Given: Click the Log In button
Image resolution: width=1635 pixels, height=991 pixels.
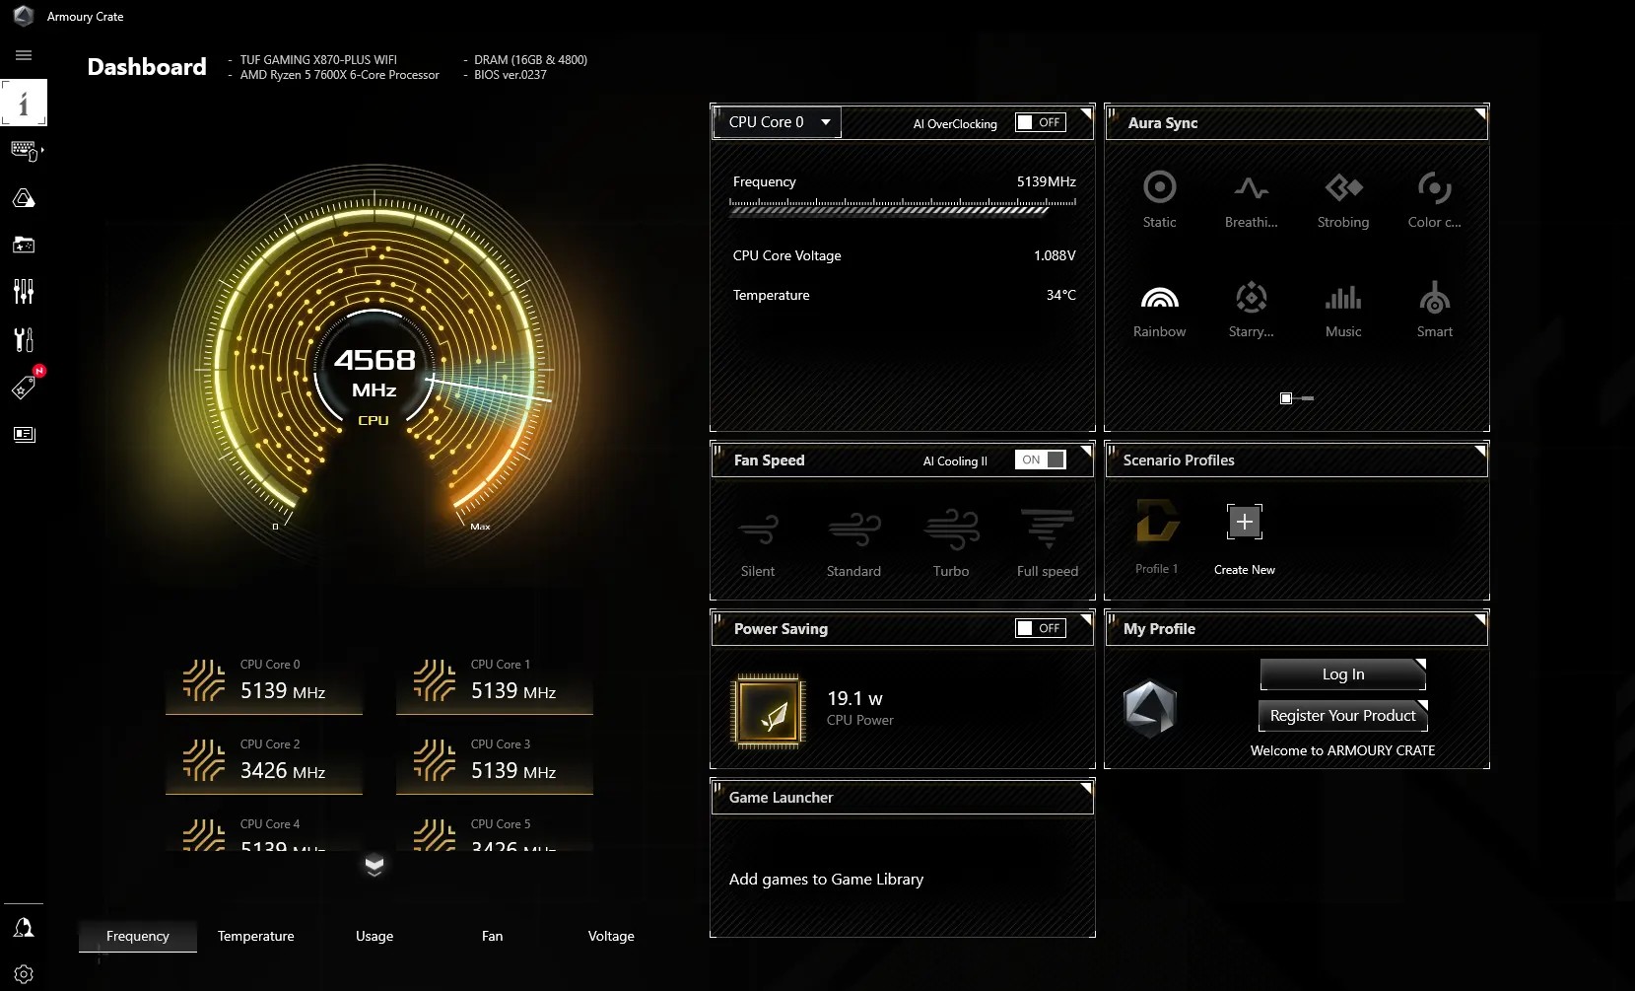Looking at the screenshot, I should coord(1342,674).
